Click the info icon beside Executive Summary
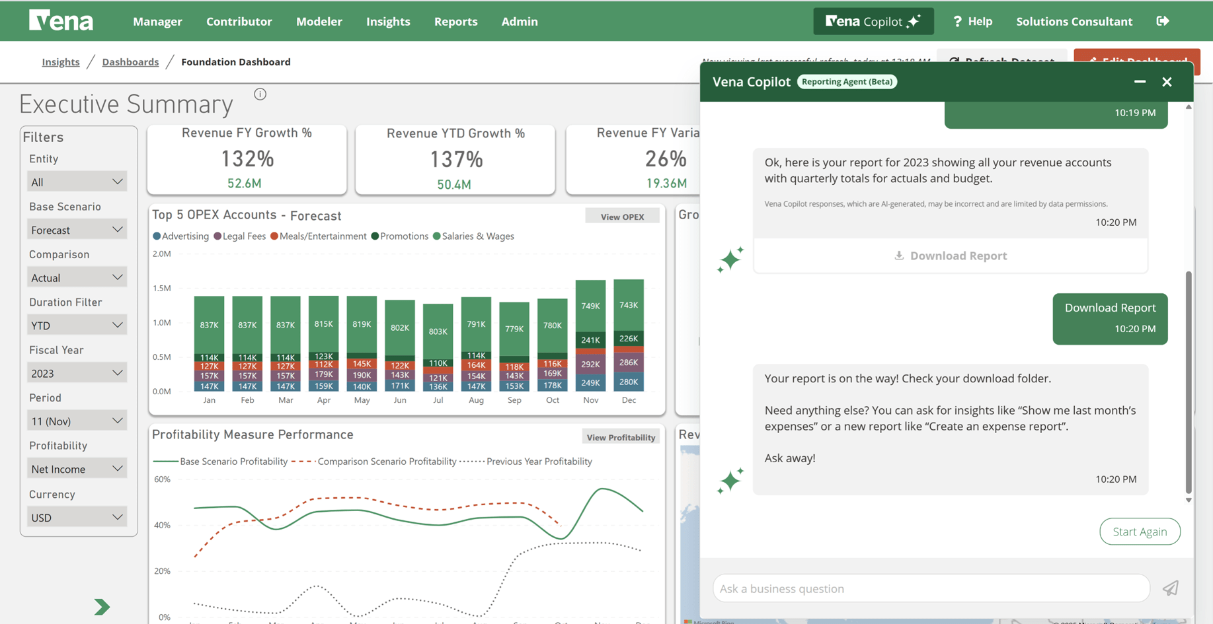This screenshot has height=624, width=1213. pyautogui.click(x=260, y=94)
